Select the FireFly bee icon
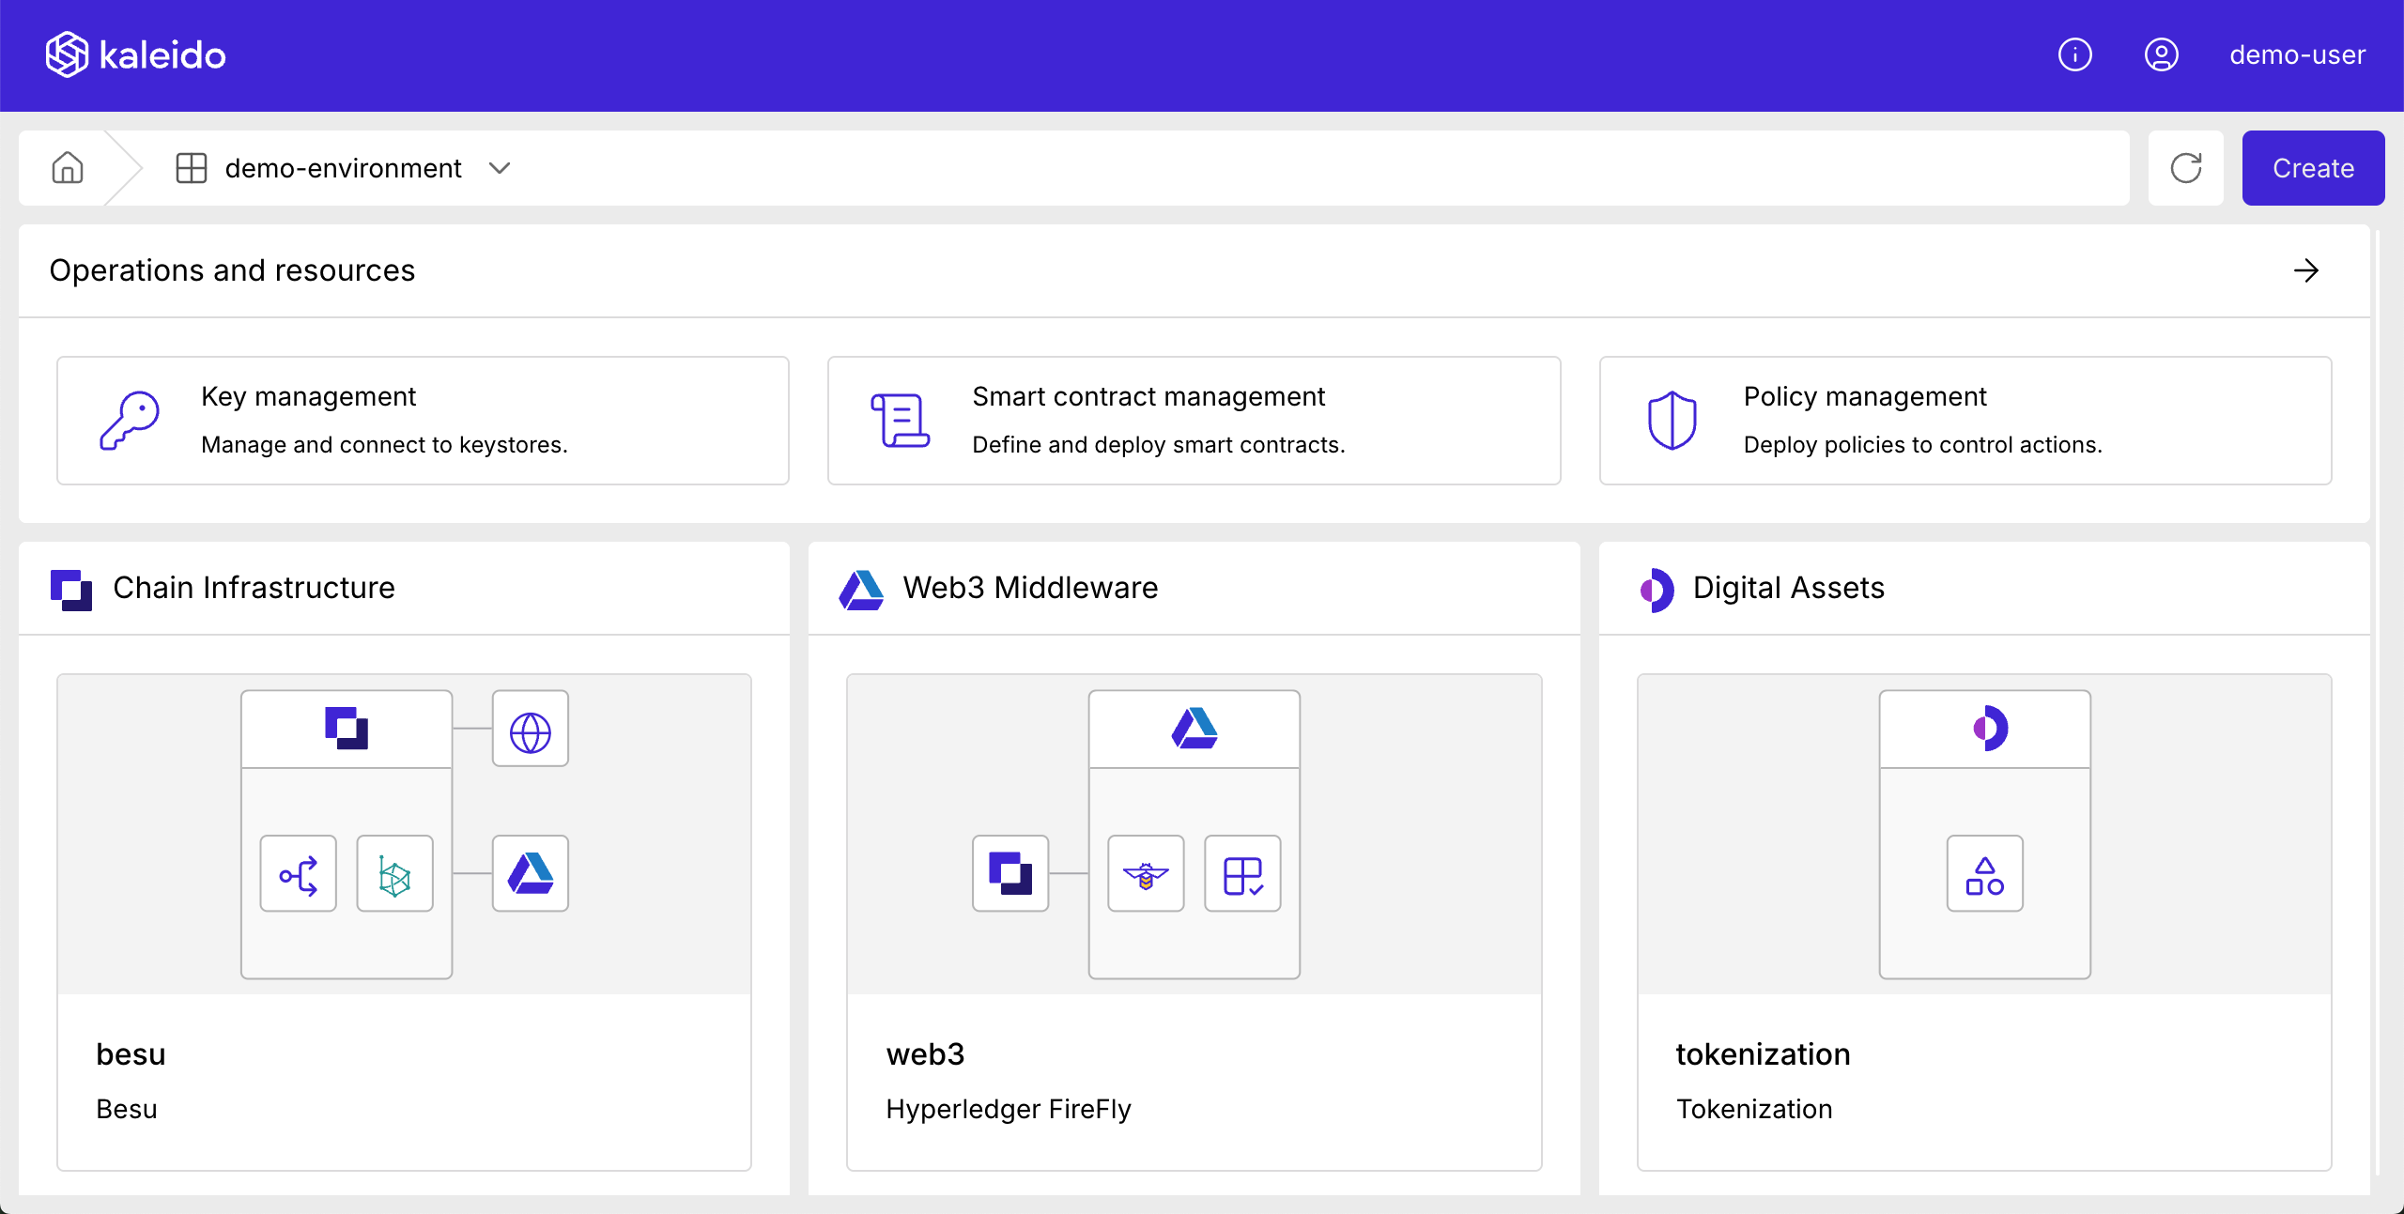 [x=1146, y=875]
